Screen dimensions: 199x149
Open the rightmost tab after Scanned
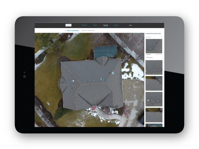click(x=116, y=25)
